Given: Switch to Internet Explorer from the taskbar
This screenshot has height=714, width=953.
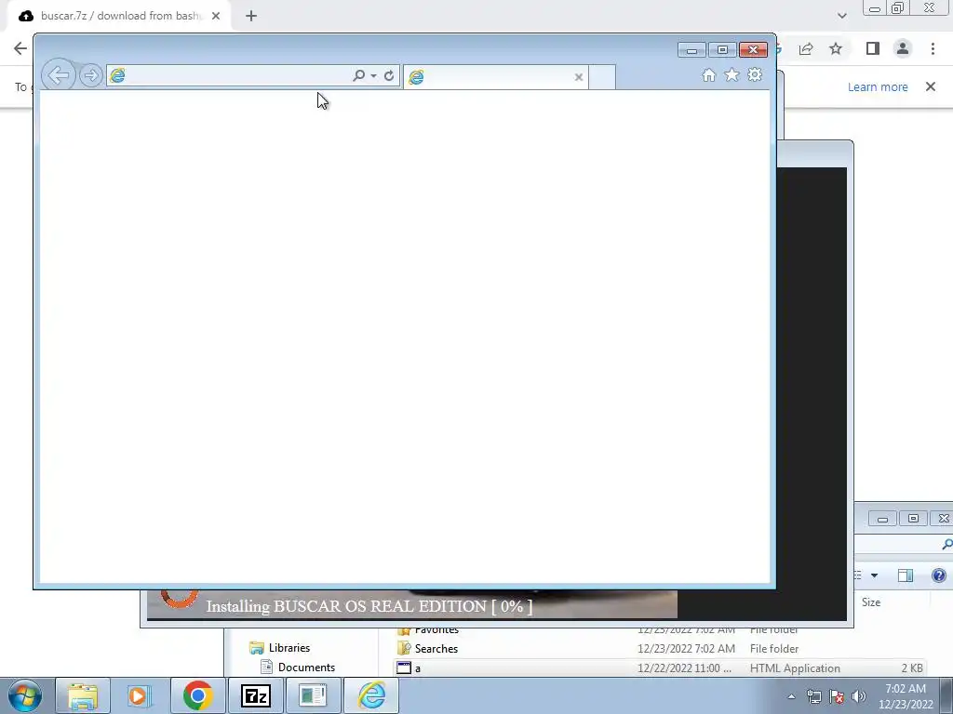Looking at the screenshot, I should (371, 695).
